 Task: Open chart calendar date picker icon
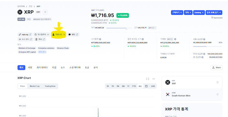(x=146, y=86)
